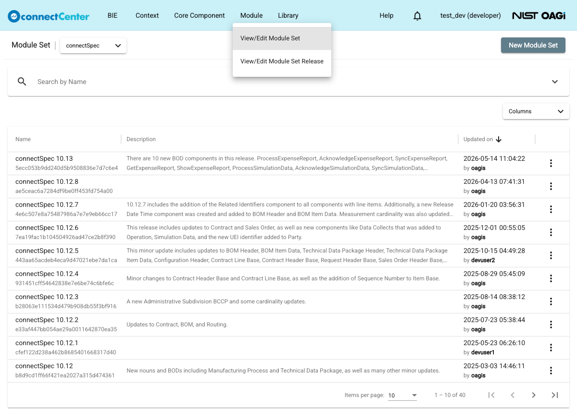Click devuser2 on the 10.12.5 row
Image resolution: width=577 pixels, height=409 pixels.
point(483,260)
